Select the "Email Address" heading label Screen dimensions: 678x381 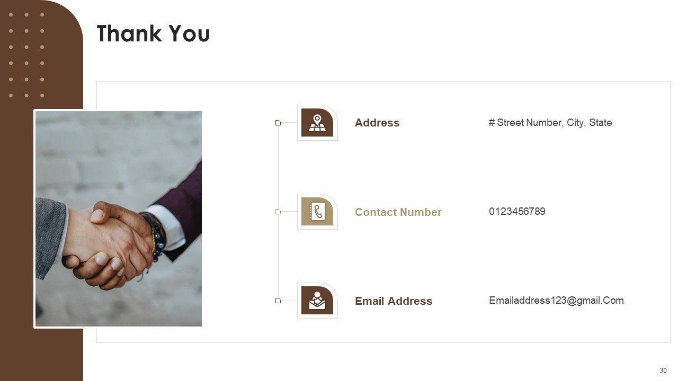click(394, 301)
